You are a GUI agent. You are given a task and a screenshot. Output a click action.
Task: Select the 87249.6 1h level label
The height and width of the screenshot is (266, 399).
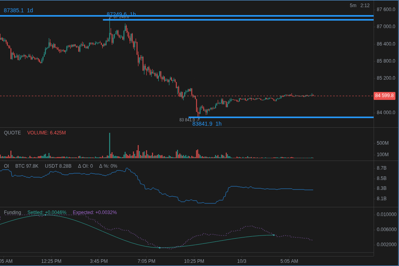click(x=121, y=14)
